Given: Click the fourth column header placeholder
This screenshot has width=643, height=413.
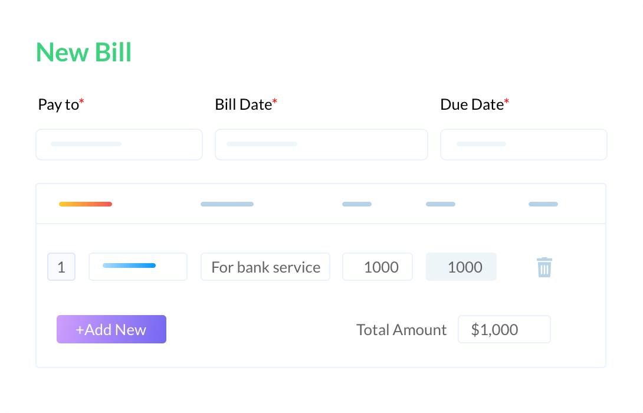Looking at the screenshot, I should coord(441,204).
